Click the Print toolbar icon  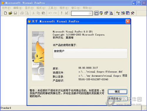(22, 13)
